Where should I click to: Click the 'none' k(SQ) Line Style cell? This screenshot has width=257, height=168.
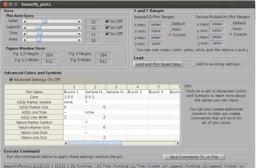point(95,112)
